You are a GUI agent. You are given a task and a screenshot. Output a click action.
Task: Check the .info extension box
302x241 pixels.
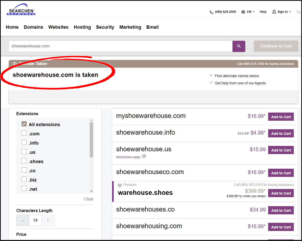pyautogui.click(x=24, y=143)
